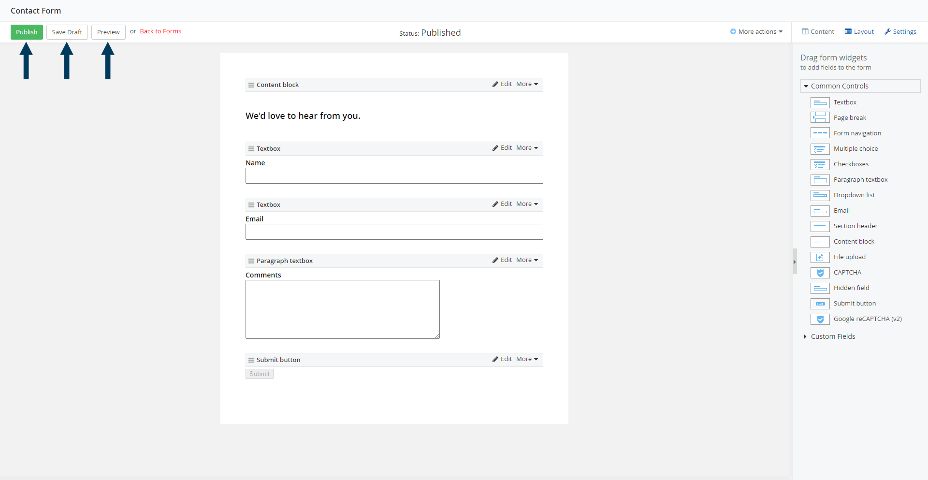Click the Page break widget icon

820,117
